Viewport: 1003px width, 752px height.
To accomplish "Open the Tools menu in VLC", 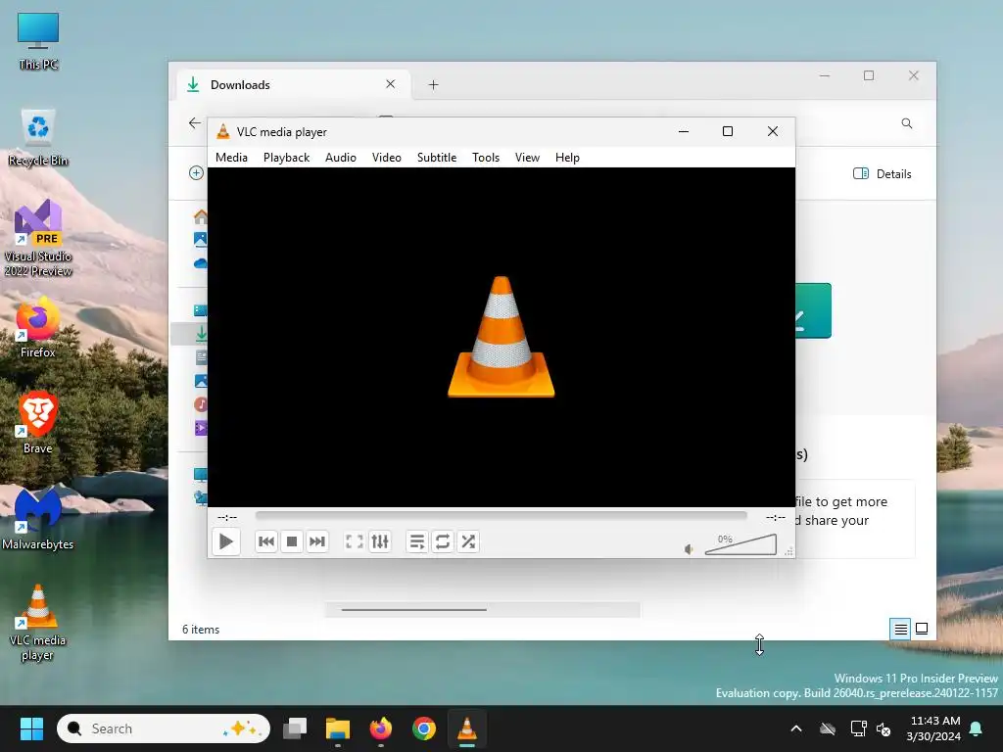I will click(x=486, y=158).
